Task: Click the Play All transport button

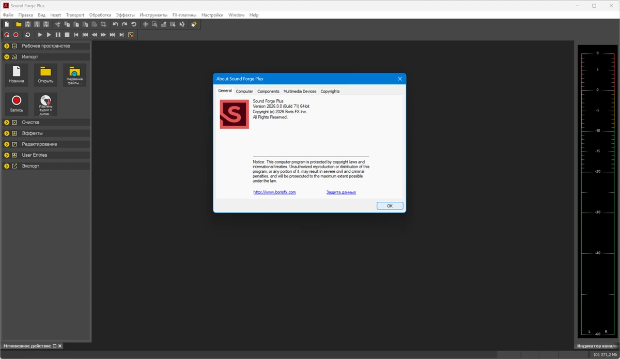Action: coord(40,35)
